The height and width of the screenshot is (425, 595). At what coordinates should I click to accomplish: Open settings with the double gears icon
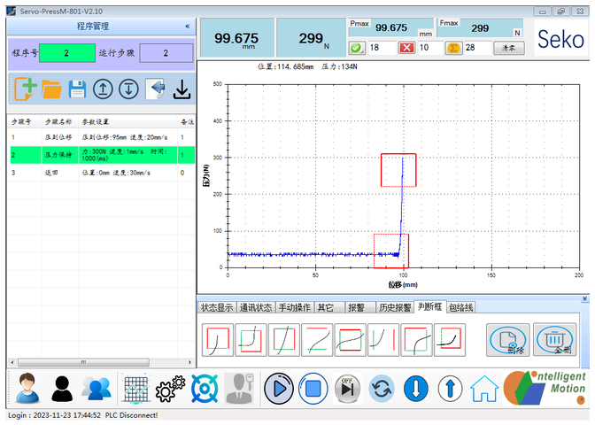[x=170, y=389]
